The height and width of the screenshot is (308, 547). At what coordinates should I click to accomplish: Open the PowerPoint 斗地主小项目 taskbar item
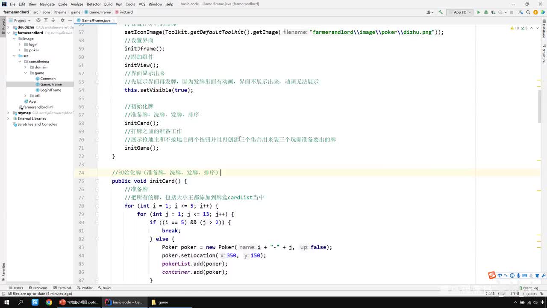point(79,302)
